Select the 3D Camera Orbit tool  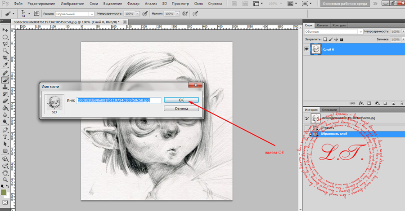point(5,166)
